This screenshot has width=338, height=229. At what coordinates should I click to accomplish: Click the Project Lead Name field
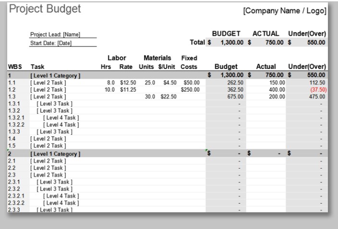tap(55, 34)
